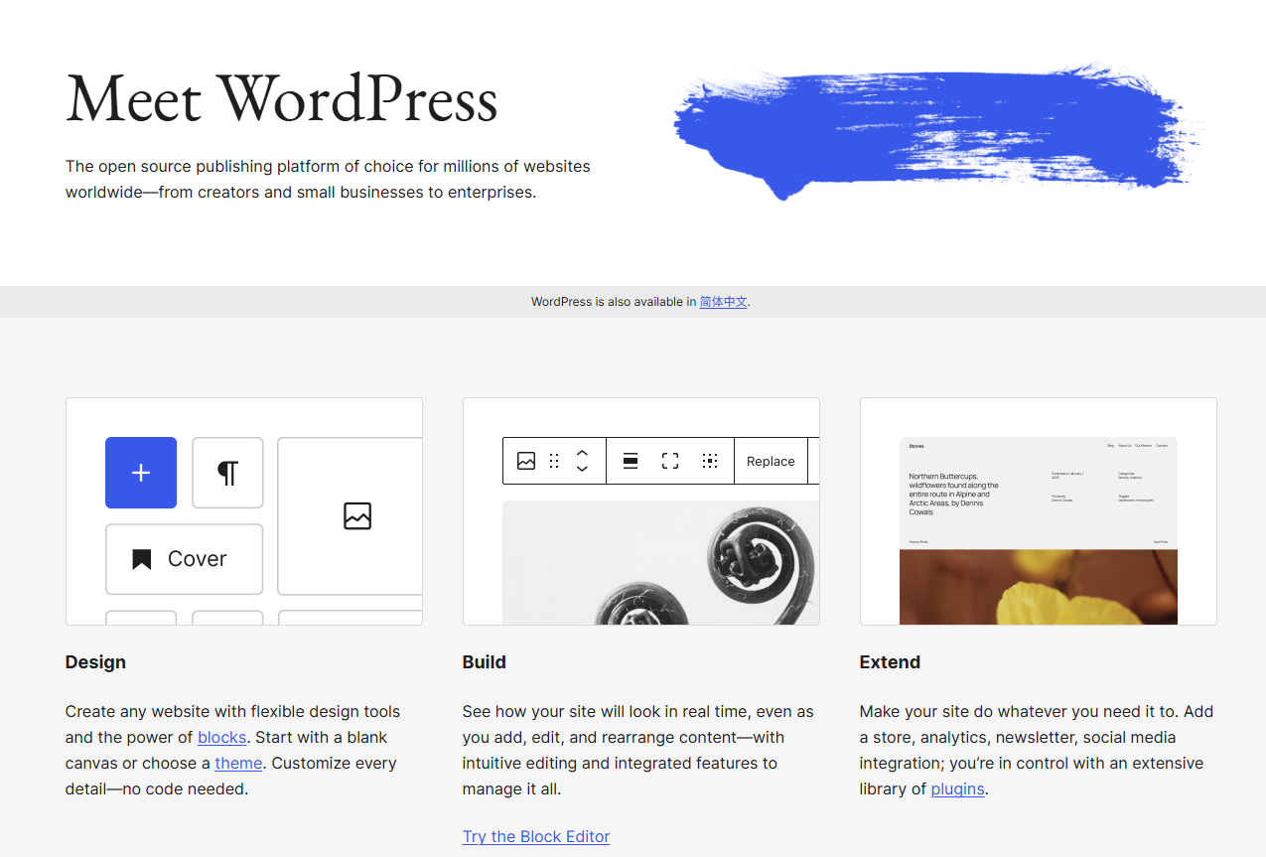Click the image block icon in Design card

pos(356,515)
